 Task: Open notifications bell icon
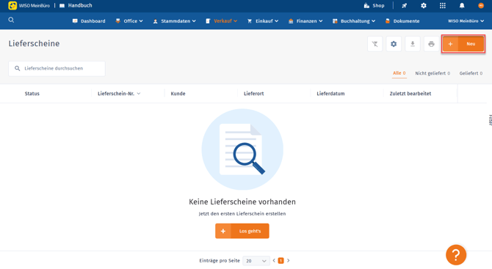[x=462, y=5]
